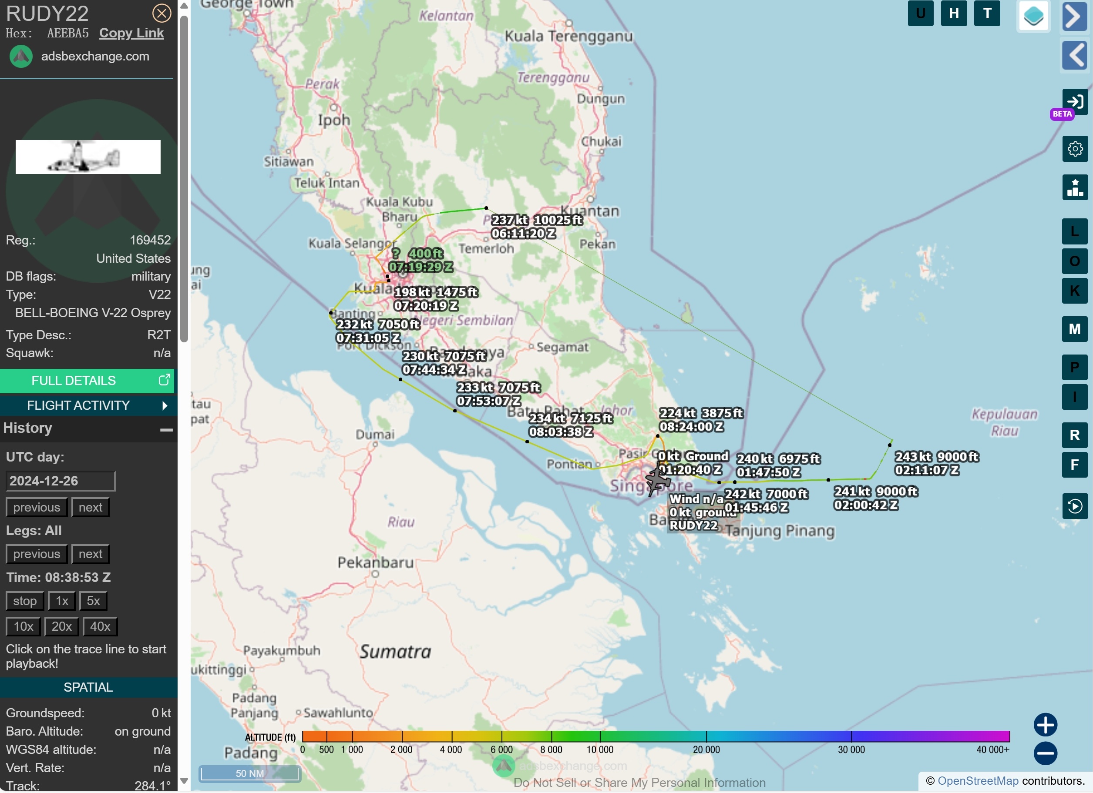1093x793 pixels.
Task: Open the map layers switcher
Action: coord(1034,16)
